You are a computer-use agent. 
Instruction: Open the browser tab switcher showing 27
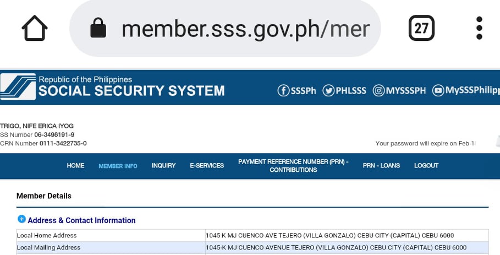coord(421,28)
